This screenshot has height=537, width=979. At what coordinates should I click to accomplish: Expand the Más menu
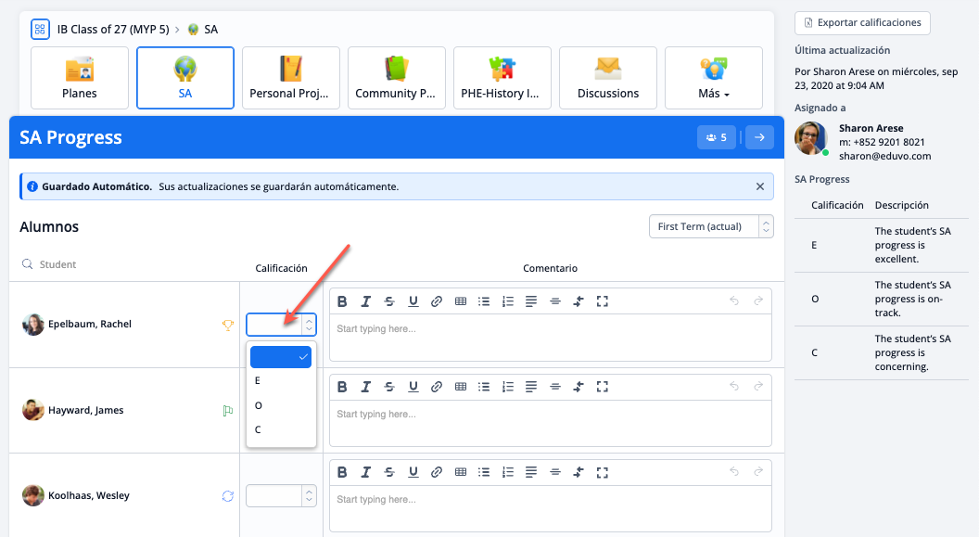pos(714,78)
